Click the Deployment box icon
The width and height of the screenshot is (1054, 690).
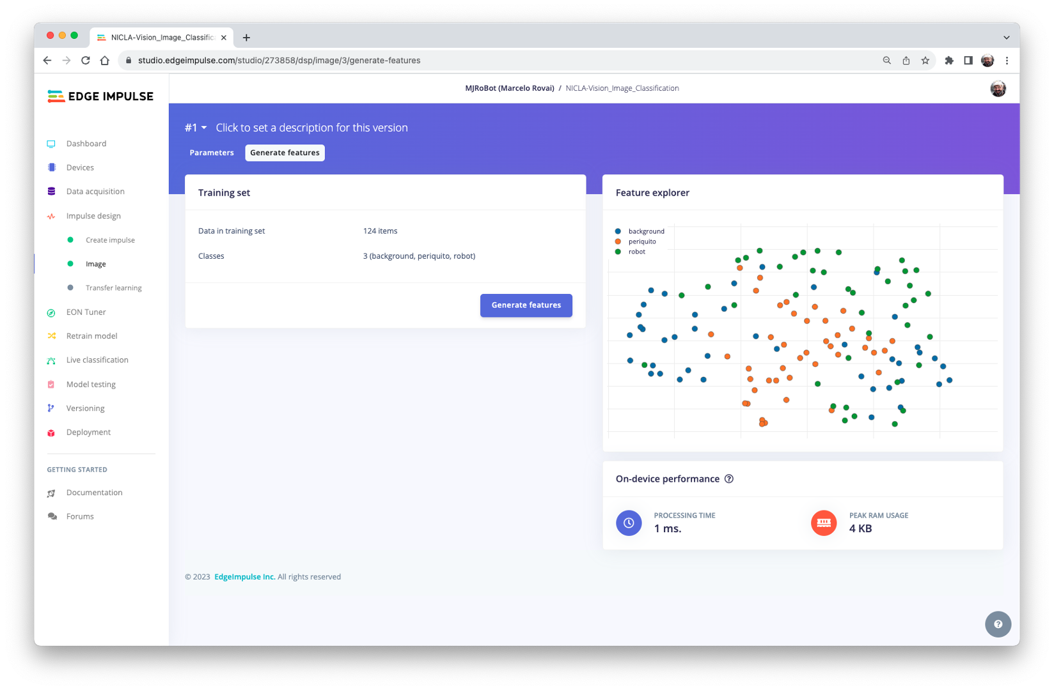(51, 433)
